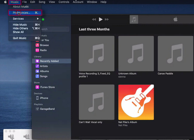Click the Last three Months heading
194x140 pixels.
94,29
